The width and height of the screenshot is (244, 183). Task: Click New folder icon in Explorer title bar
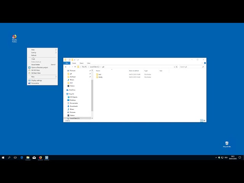[72, 60]
